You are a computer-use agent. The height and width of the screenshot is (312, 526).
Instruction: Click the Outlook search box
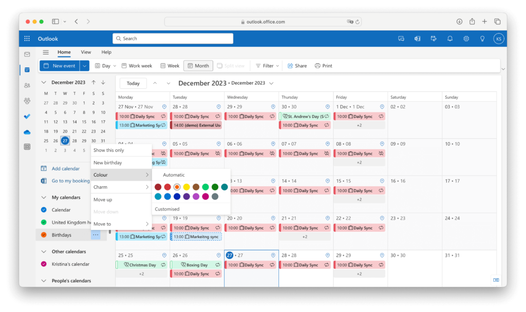pyautogui.click(x=173, y=38)
